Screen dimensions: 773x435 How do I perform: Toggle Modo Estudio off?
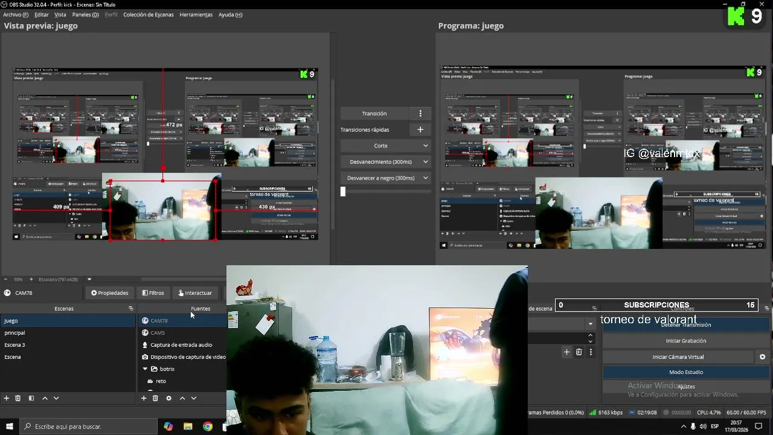[685, 372]
